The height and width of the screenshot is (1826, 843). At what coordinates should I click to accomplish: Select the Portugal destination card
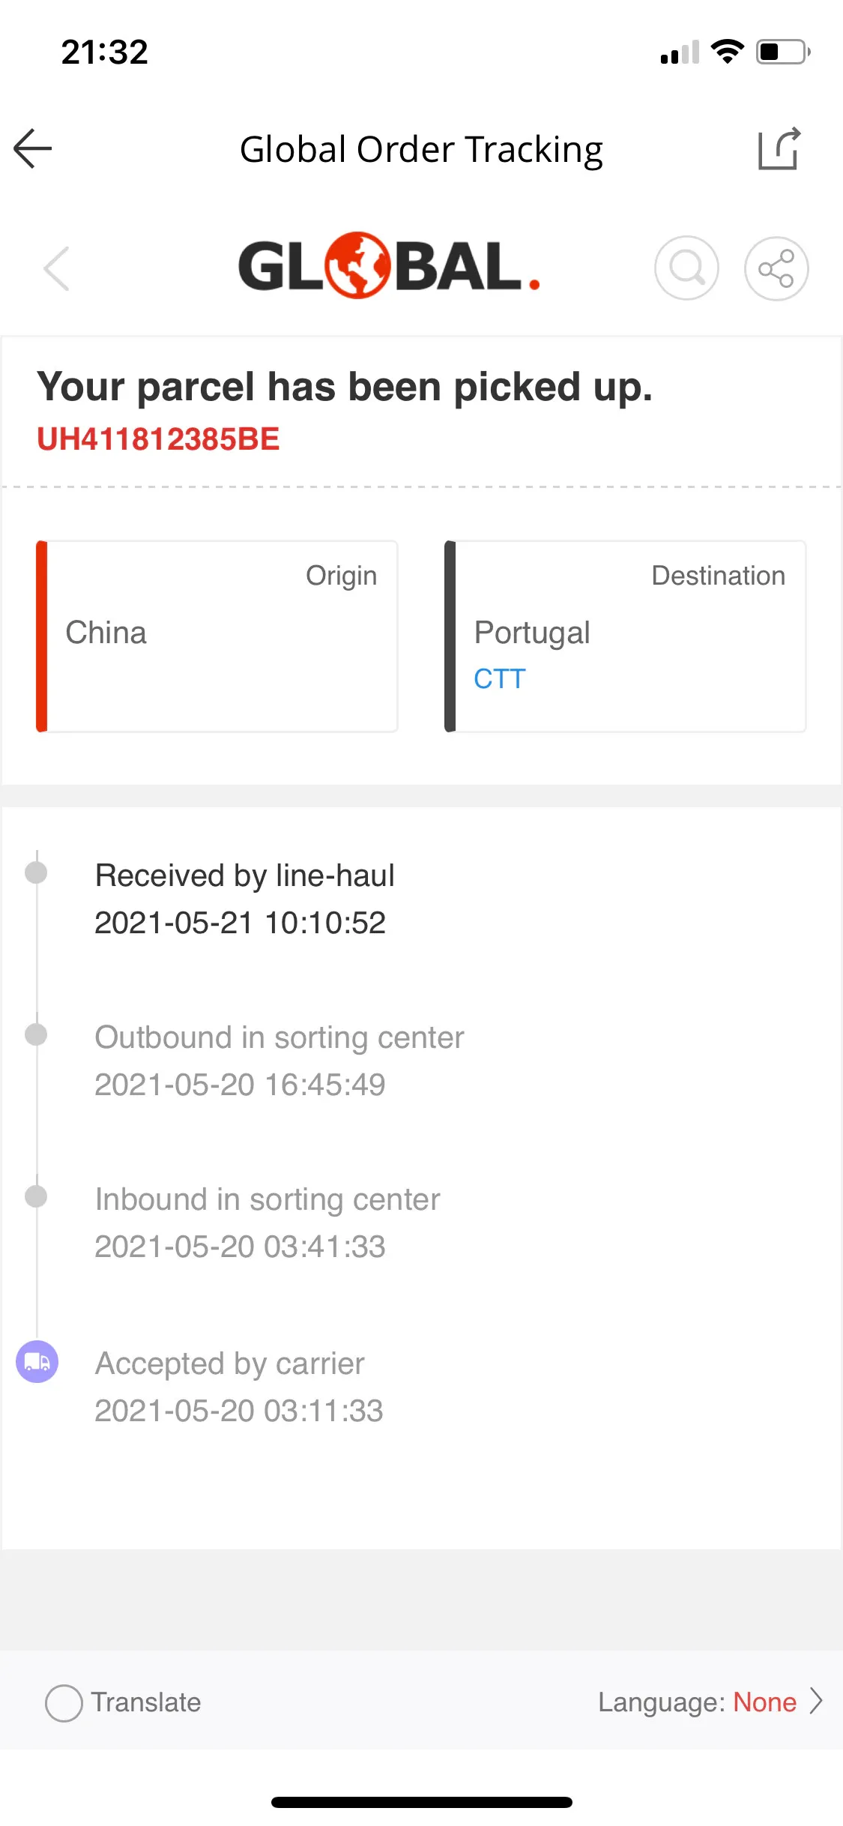pyautogui.click(x=626, y=636)
